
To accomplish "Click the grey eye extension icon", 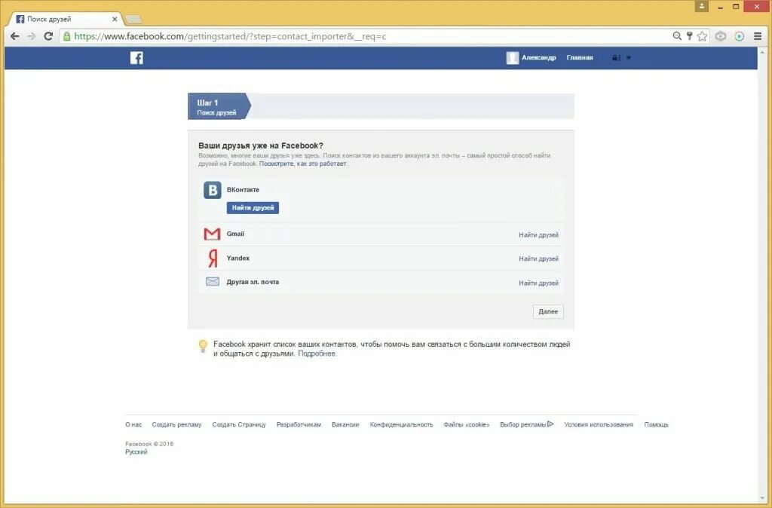I will tap(720, 36).
